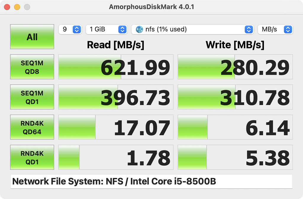This screenshot has height=199, width=303.
Task: Click the chevron arrows on the 1 GiB selector
Action: [x=122, y=29]
